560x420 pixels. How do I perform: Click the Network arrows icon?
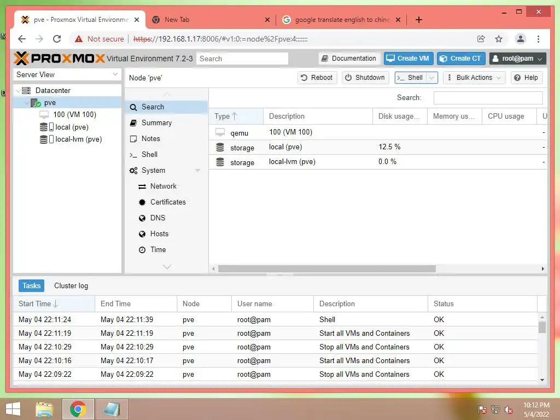click(142, 186)
